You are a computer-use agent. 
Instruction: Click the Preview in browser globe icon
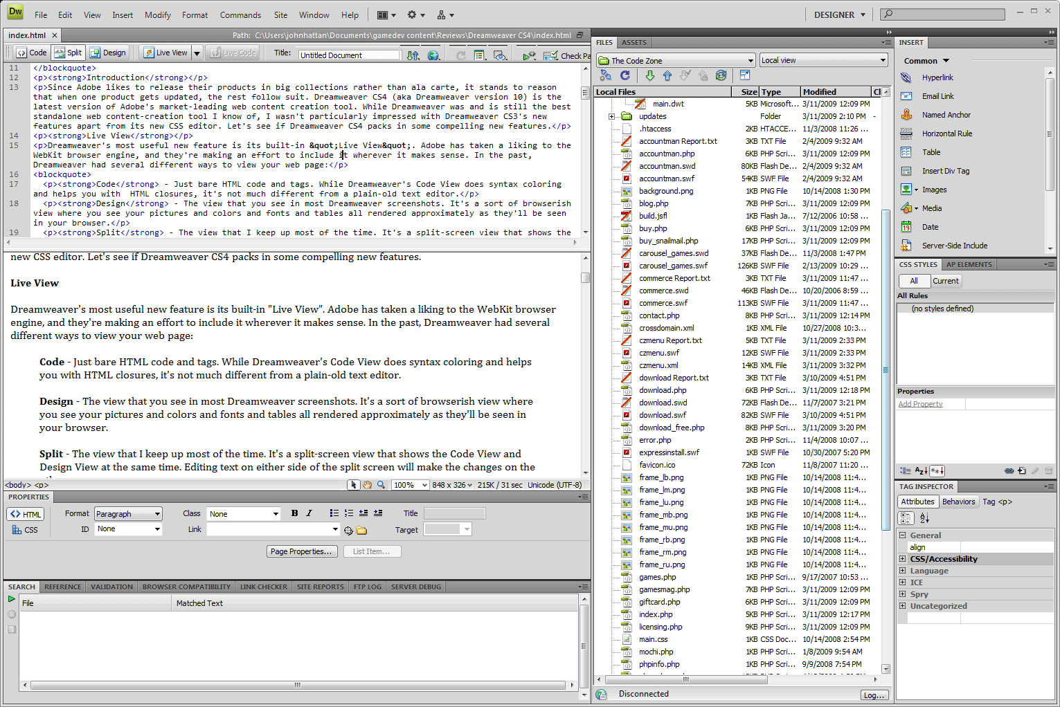pos(434,55)
